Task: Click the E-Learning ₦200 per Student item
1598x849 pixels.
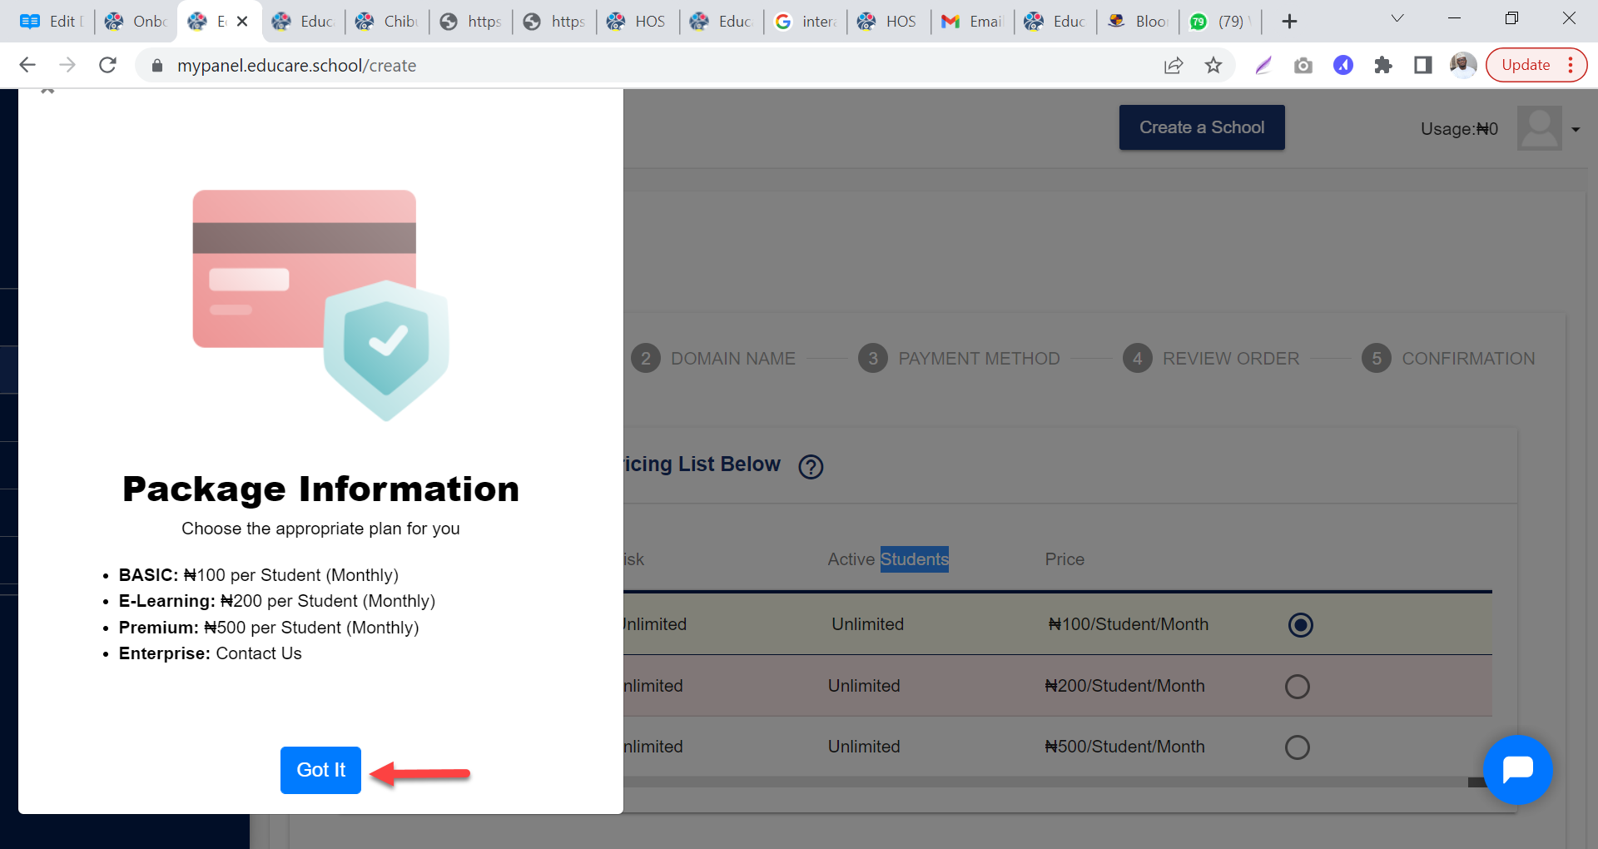Action: (276, 601)
